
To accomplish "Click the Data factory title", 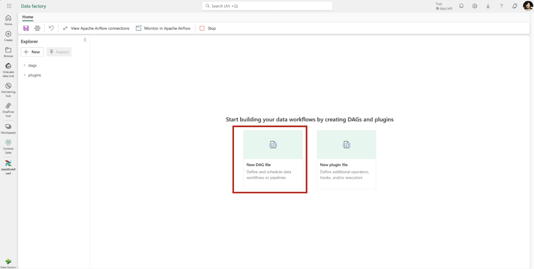I will (x=34, y=6).
